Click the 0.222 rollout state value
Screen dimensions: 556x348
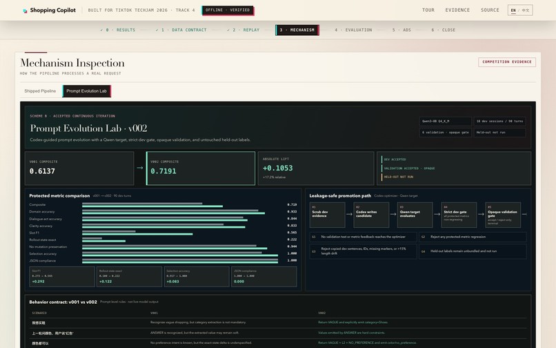(292, 240)
